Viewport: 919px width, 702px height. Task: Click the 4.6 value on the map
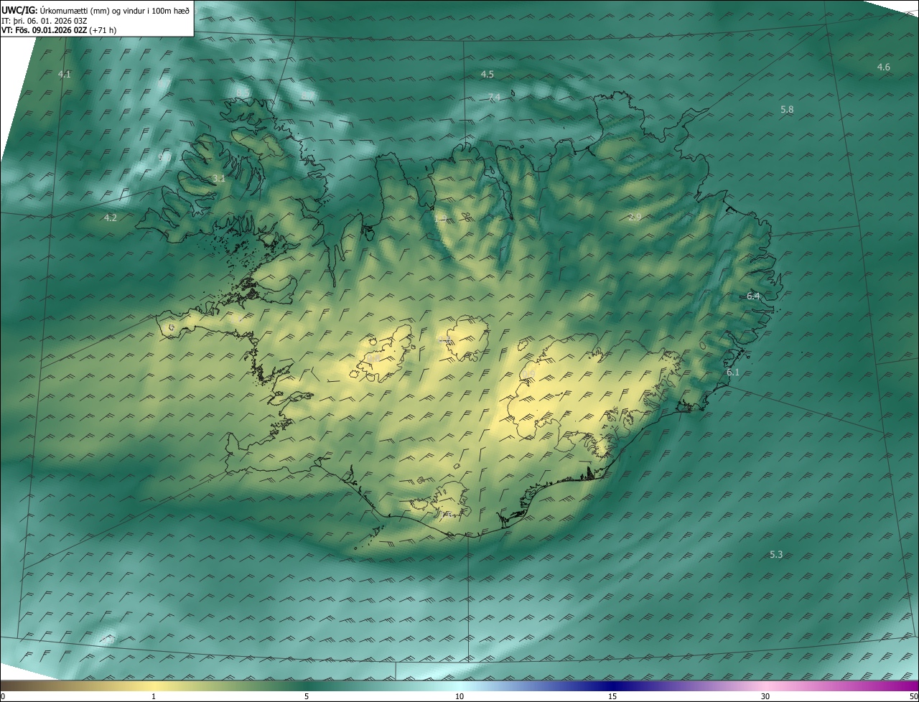point(884,67)
